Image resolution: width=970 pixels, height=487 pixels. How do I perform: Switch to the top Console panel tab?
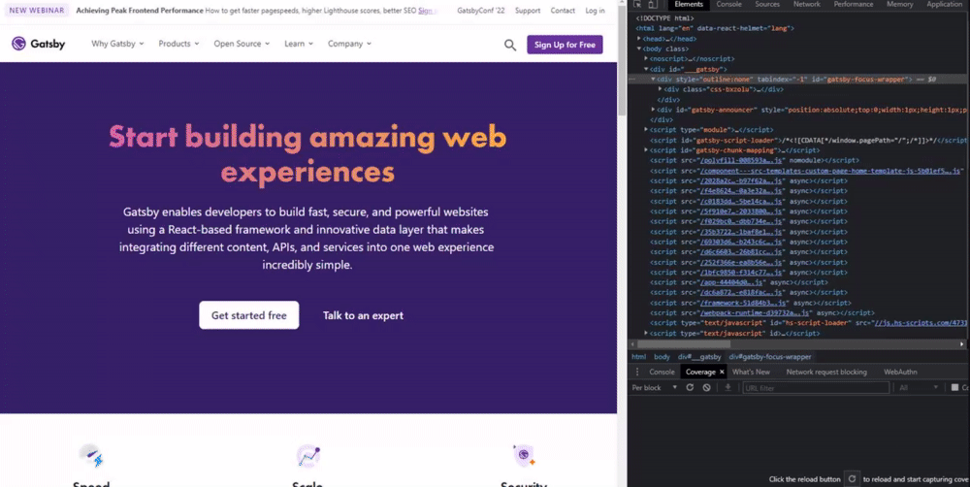coord(728,4)
